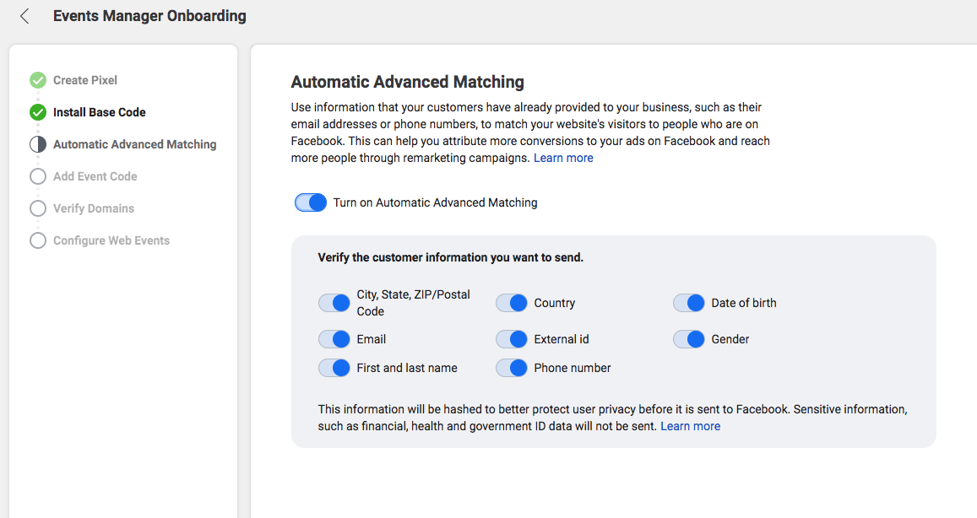Click the Create Pixel completed checkmark icon

click(38, 80)
